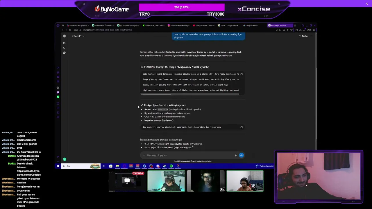Click the 'Ek Ayar' section heading
This screenshot has width=372, height=209.
[165, 105]
